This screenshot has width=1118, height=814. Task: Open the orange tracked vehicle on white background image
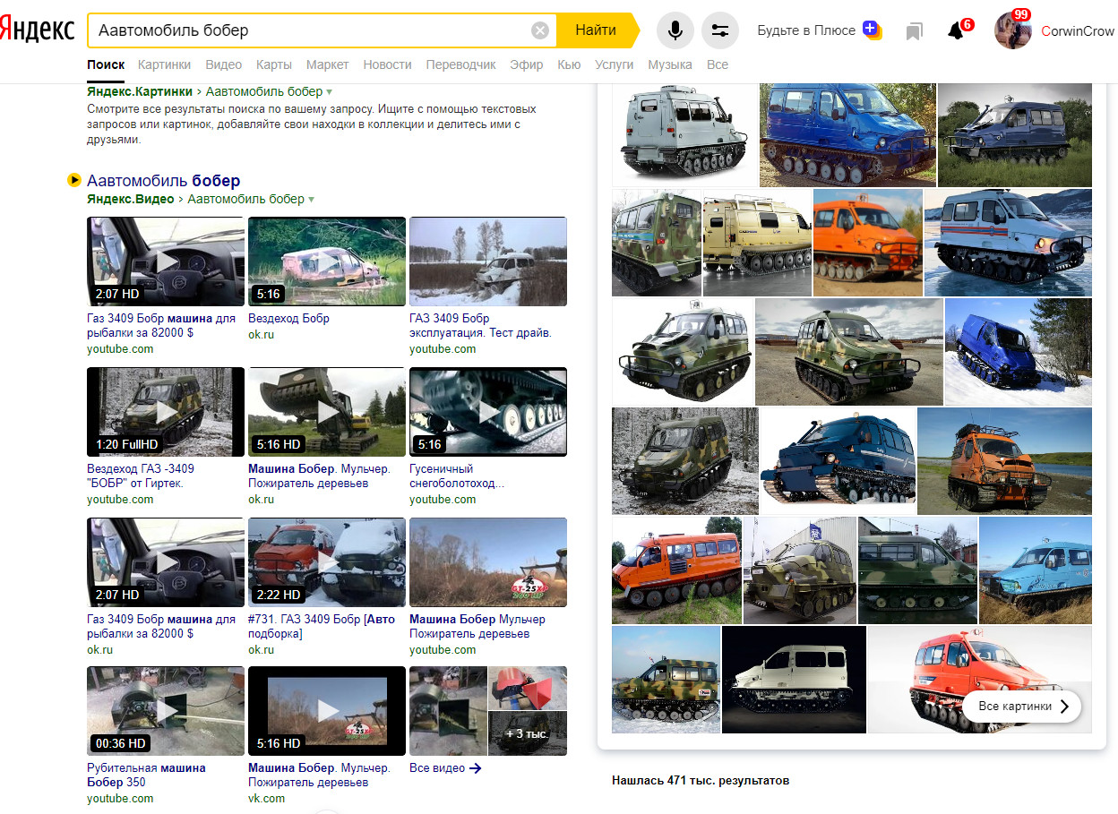pyautogui.click(x=980, y=680)
